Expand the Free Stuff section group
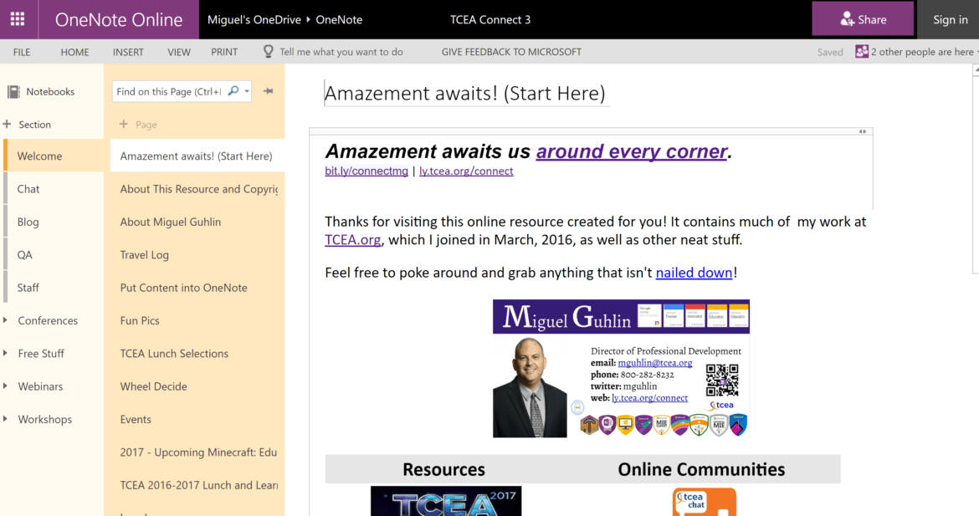Screen dimensions: 979x516 (6, 354)
